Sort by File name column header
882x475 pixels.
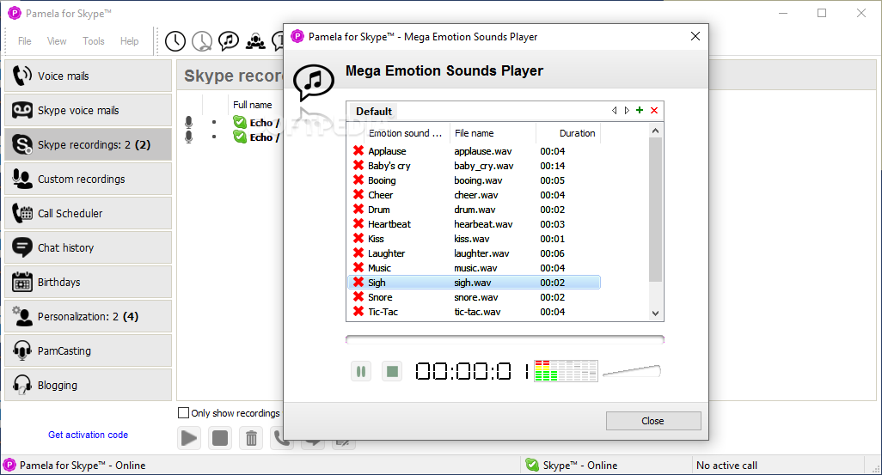click(x=493, y=133)
